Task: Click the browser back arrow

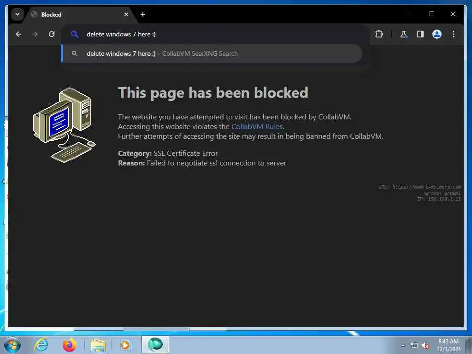Action: [18, 34]
